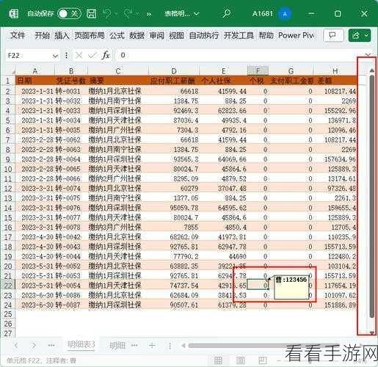
Task: Click cell with value 92469.3
Action: pos(174,111)
